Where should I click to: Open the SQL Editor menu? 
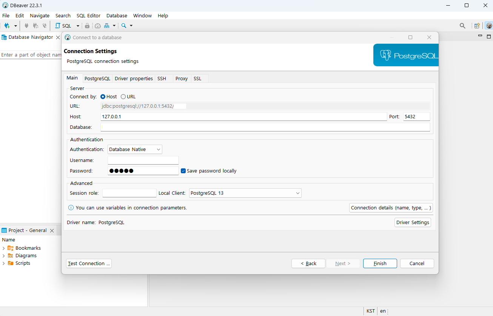tap(88, 15)
